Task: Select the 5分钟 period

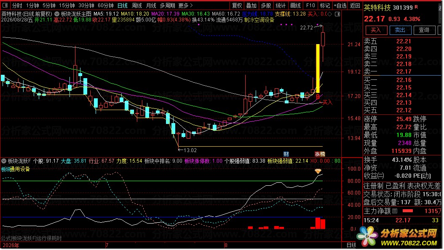Action: click(49, 5)
